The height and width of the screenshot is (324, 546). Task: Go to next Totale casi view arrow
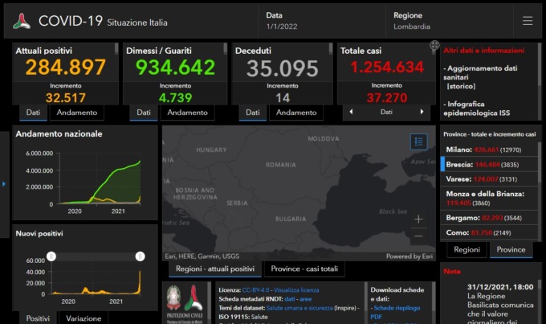tap(422, 112)
